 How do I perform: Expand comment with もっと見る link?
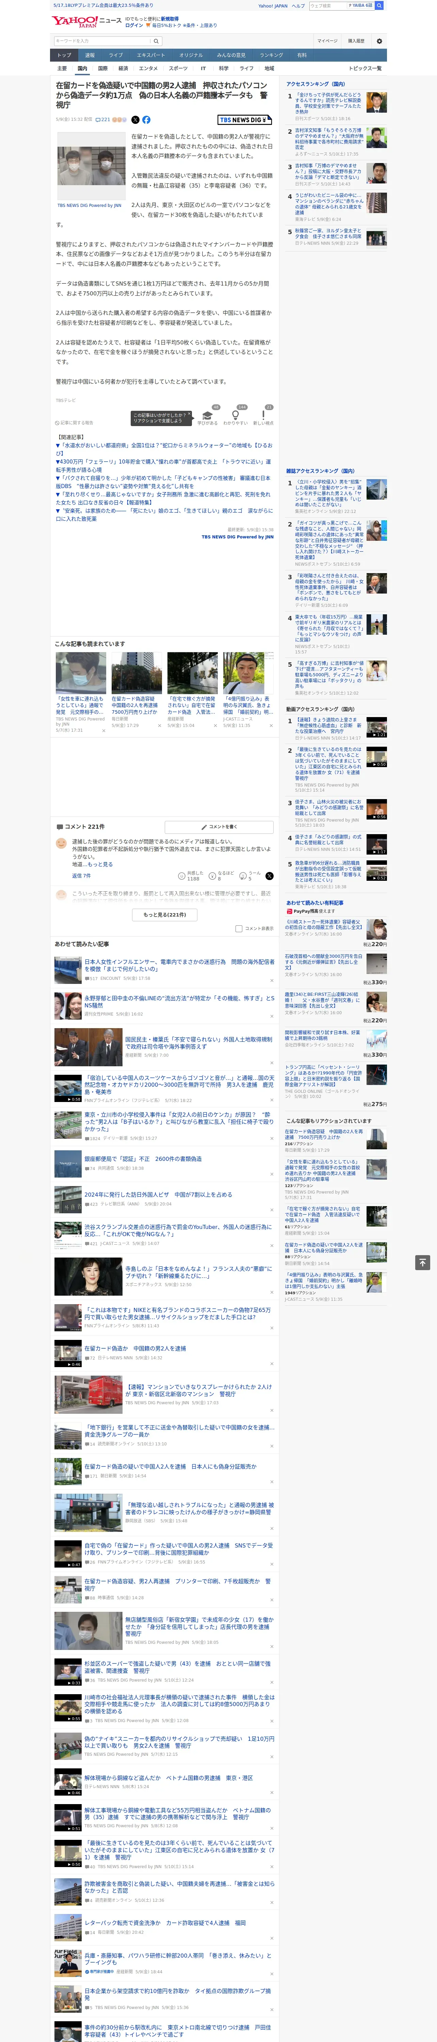pos(100,865)
